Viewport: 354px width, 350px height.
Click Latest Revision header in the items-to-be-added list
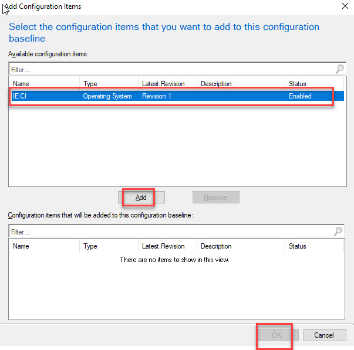point(167,246)
